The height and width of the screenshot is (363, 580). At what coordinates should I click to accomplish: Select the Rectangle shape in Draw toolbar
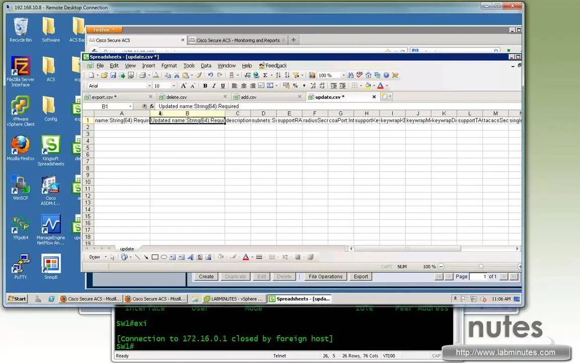(155, 257)
